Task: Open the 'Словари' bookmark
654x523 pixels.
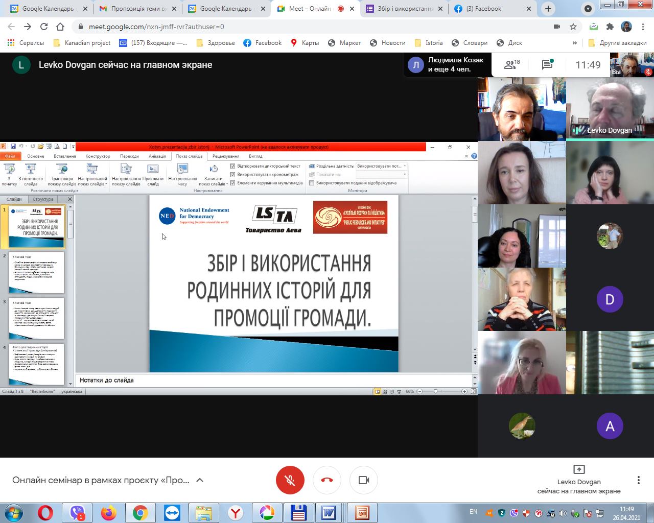Action: (x=470, y=43)
